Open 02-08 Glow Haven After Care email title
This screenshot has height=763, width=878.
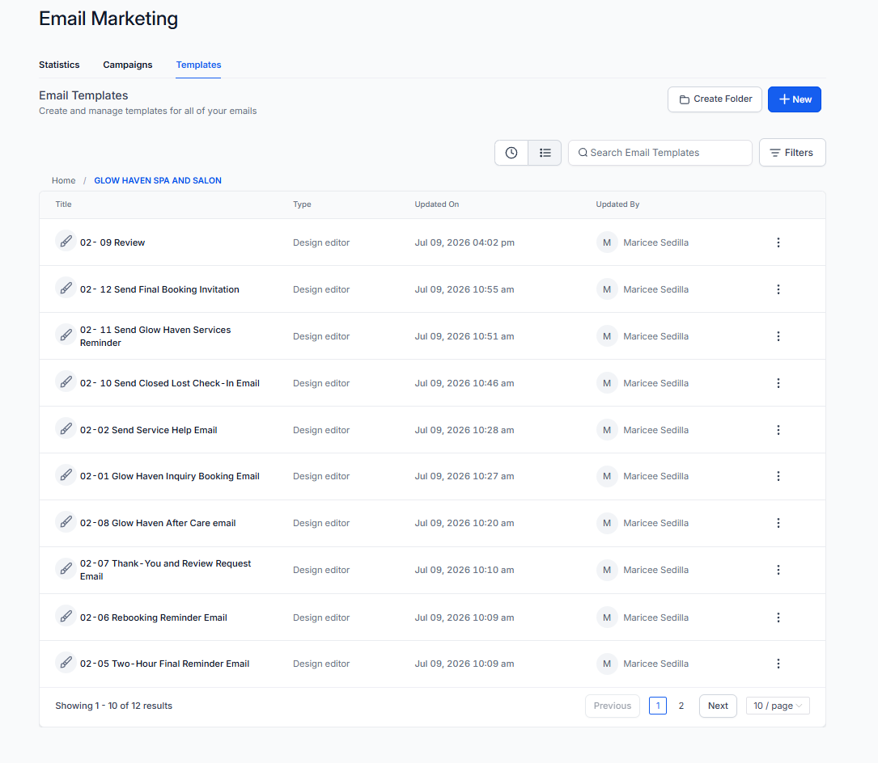[158, 523]
